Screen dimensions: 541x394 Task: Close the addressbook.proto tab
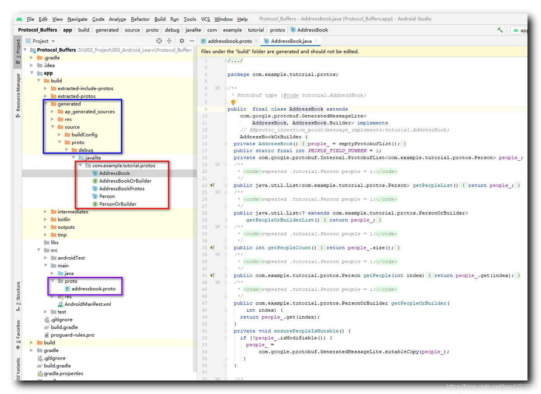click(256, 41)
